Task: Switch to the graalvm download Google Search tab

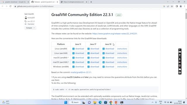Action: pyautogui.click(x=15, y=2)
